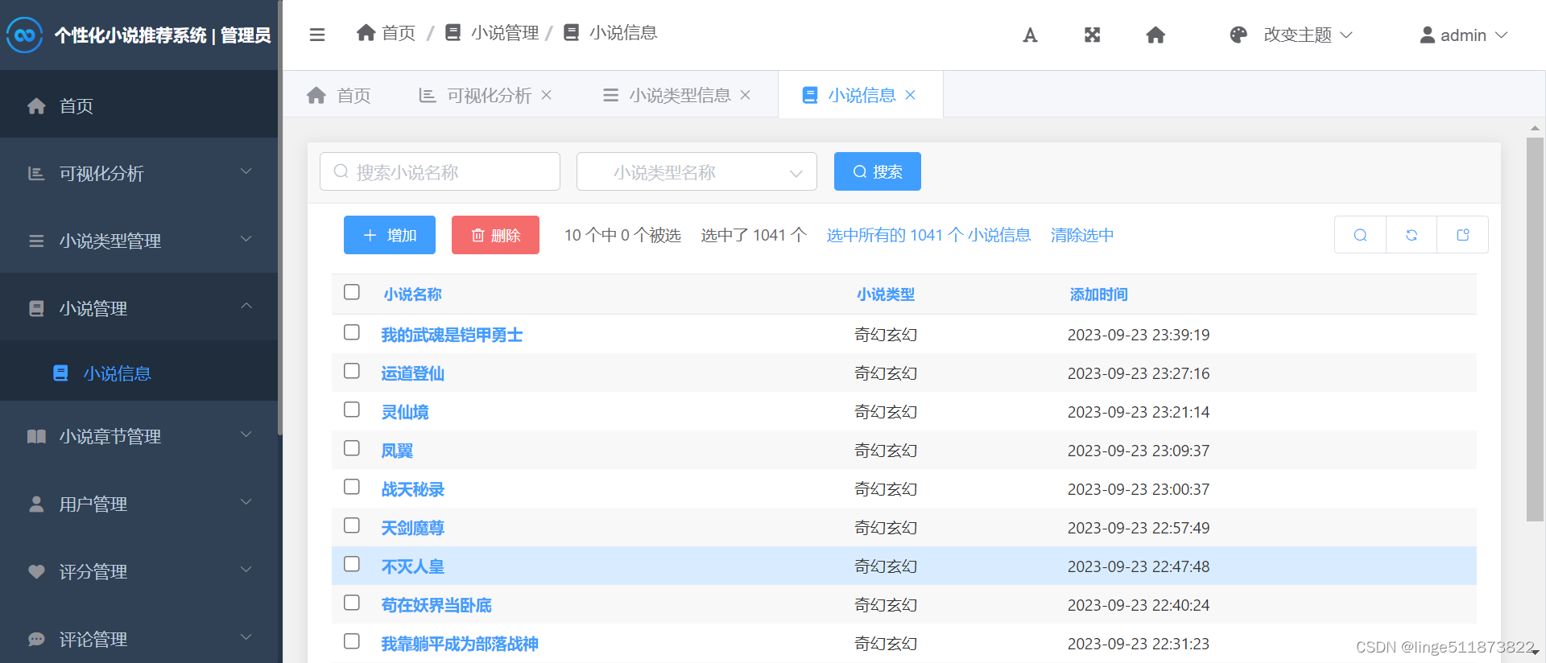The height and width of the screenshot is (663, 1546).
Task: Click the table search magnifier icon button
Action: point(1360,235)
